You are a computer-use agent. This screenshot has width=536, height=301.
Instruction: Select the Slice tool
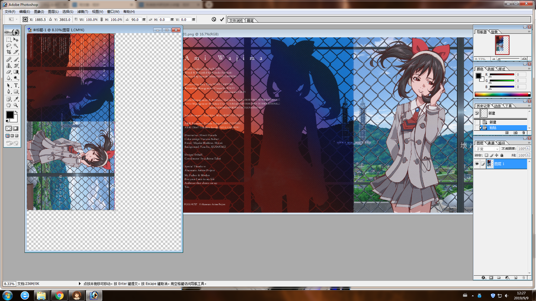16,52
